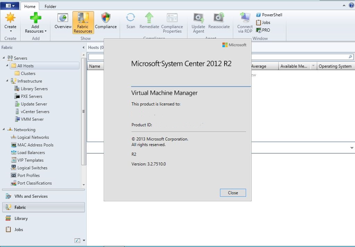Open the Jobs workspace
Screen dimensions: 355x247
pyautogui.click(x=43, y=230)
